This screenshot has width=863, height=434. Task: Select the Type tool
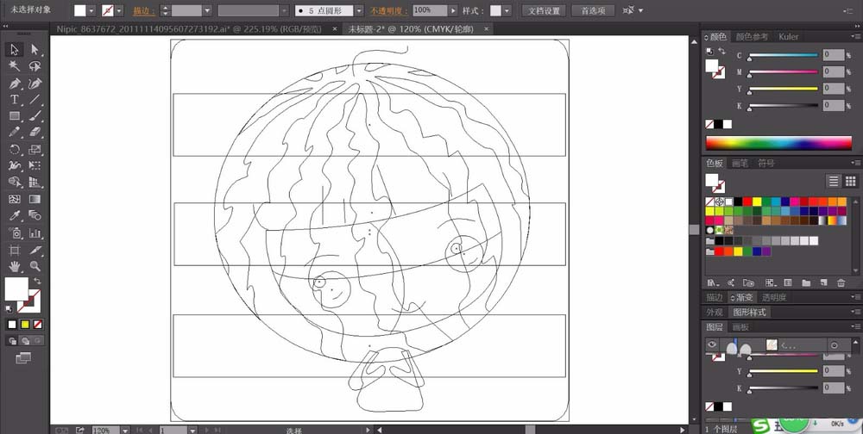tap(15, 99)
